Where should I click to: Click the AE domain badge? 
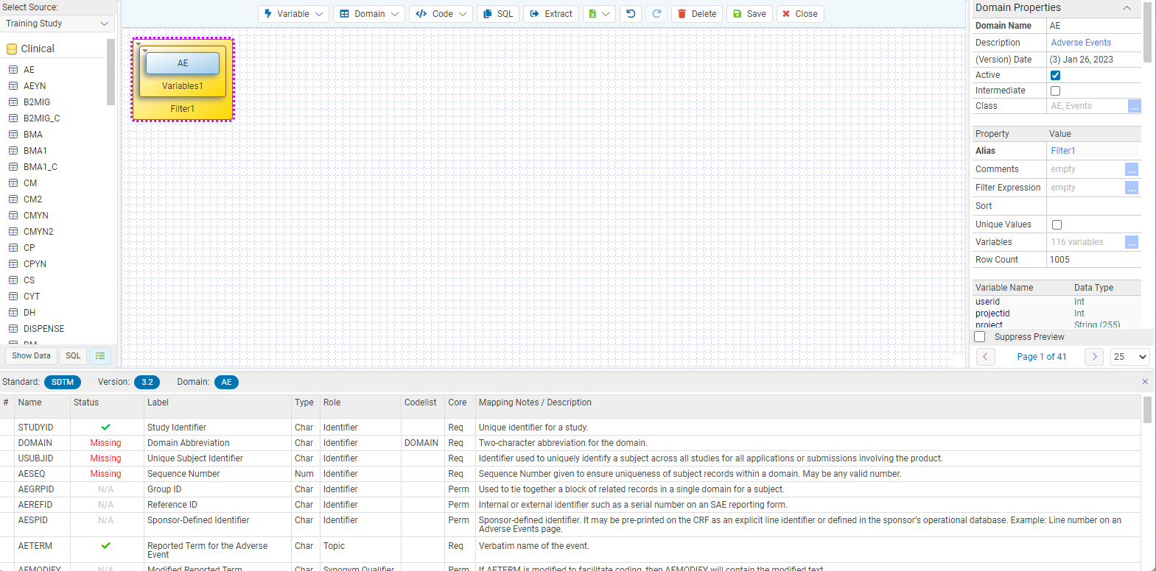[x=226, y=382]
